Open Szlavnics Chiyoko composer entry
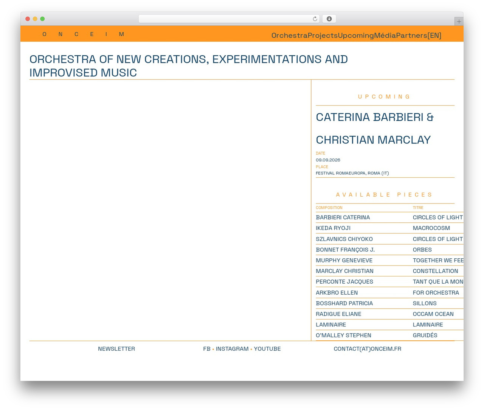The width and height of the screenshot is (484, 410). click(344, 239)
